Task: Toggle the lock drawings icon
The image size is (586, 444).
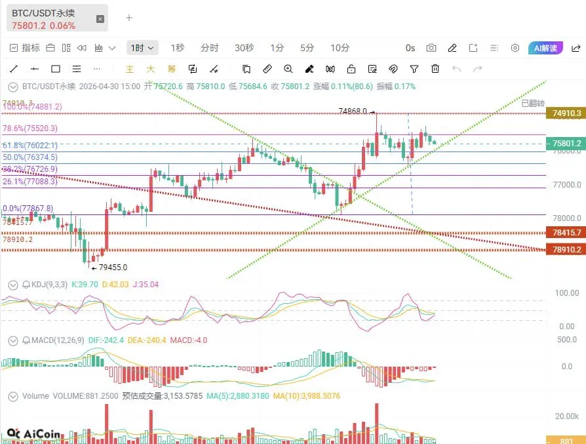Action: 351,69
